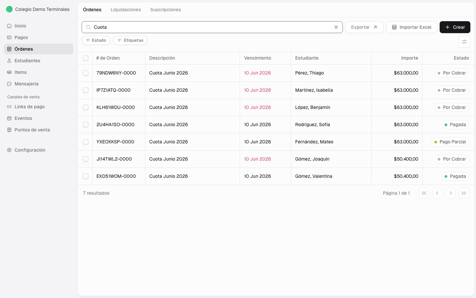Click the Órdenes document icon in sidebar
Viewport: 476px width, 298px height.
9,49
